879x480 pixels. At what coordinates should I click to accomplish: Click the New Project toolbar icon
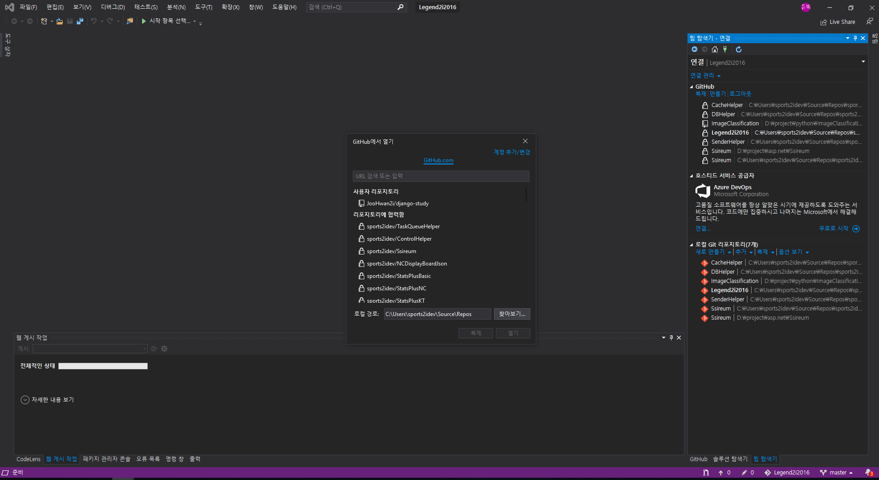pyautogui.click(x=44, y=21)
